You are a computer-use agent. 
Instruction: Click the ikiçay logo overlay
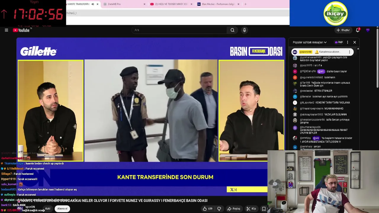point(335,13)
